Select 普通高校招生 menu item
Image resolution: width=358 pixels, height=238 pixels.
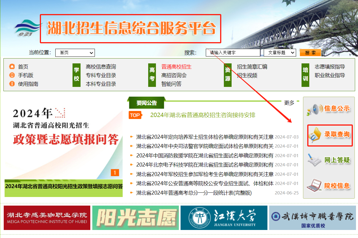[x=176, y=66]
